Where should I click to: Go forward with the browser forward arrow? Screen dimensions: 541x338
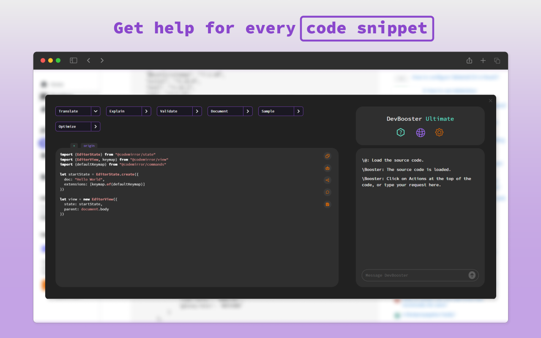(102, 60)
